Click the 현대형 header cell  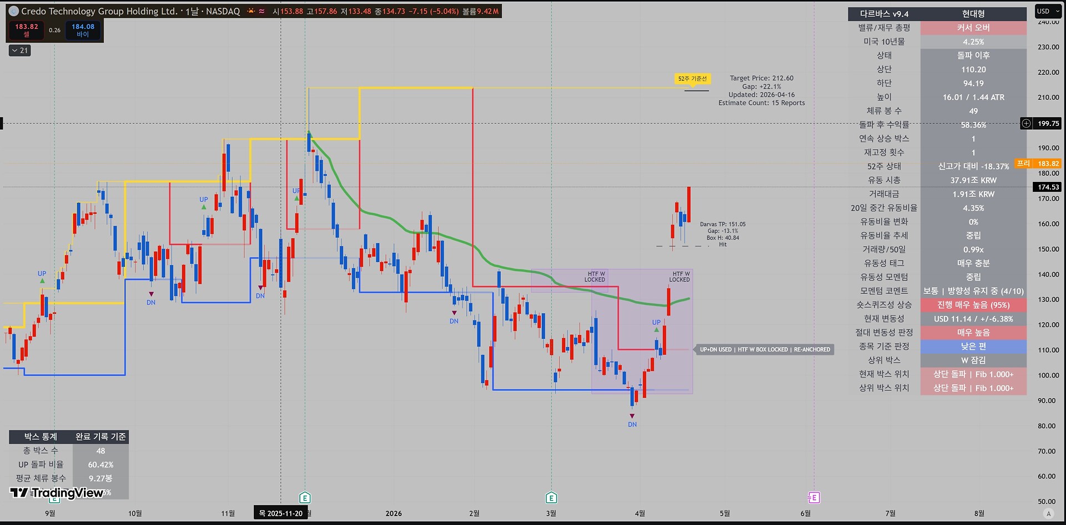[x=973, y=14]
